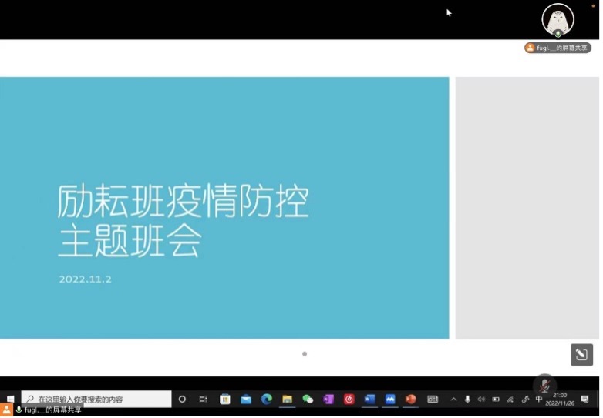Open Task View in the taskbar
The height and width of the screenshot is (418, 603).
pos(204,400)
